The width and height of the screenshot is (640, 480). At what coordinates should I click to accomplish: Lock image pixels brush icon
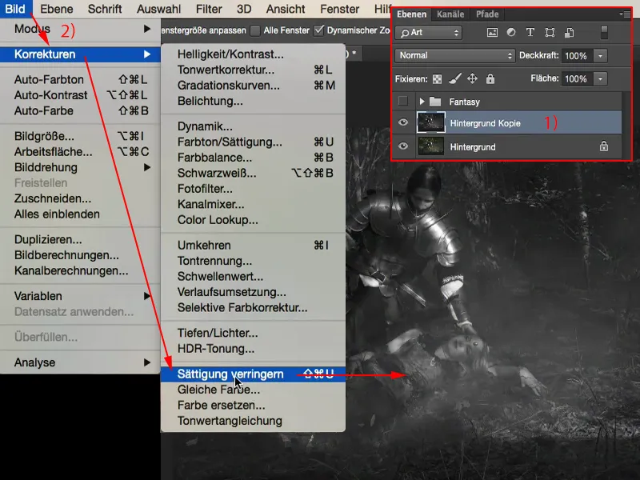(454, 78)
